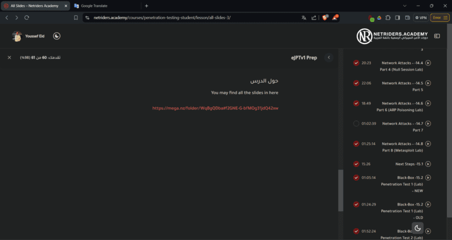Play Next Steps 15.1 icon
The image size is (452, 240).
coord(428,164)
